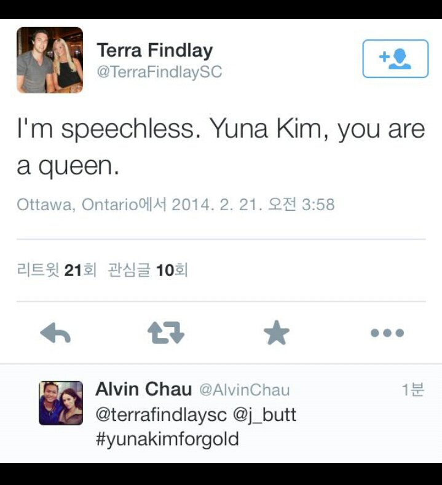The width and height of the screenshot is (442, 485).
Task: Retweet using the retweet arrows icon
Action: coord(166,333)
